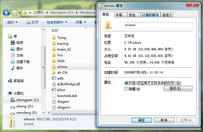Click the 音乐 library icon
The image size is (203, 132).
[x=13, y=68]
